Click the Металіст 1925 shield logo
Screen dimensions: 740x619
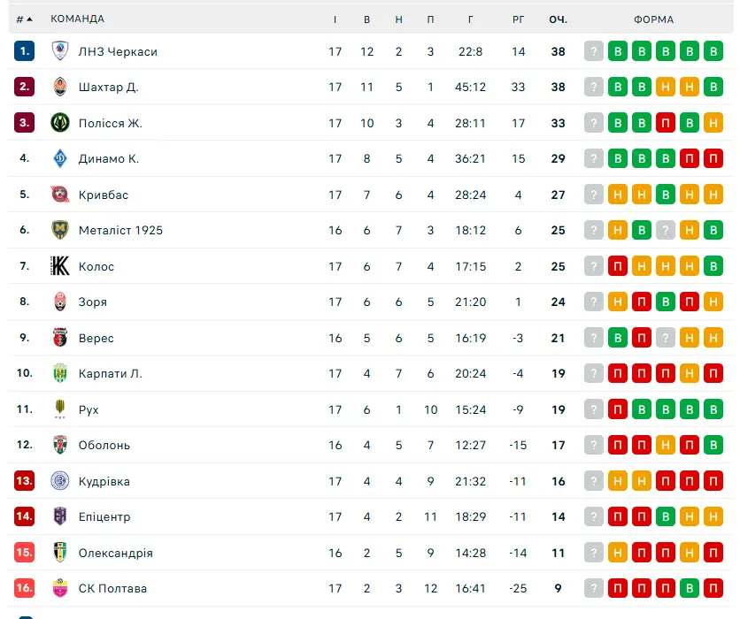point(60,230)
